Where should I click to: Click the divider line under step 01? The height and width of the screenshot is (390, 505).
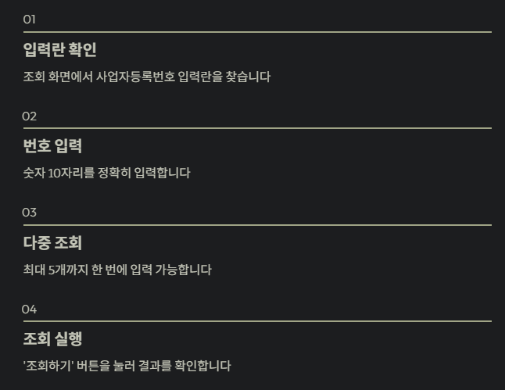pos(257,32)
